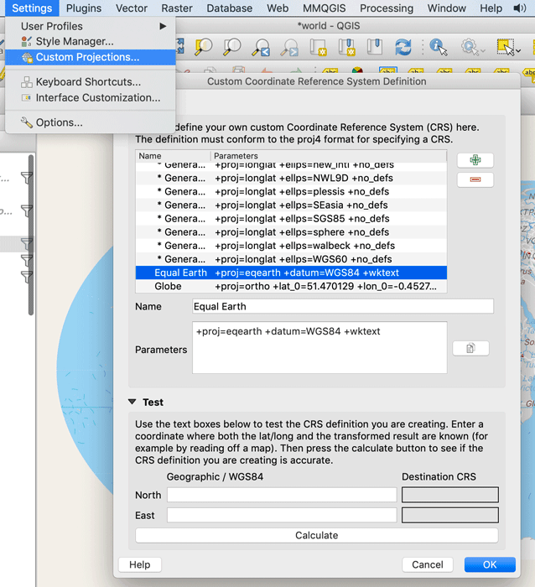Image resolution: width=535 pixels, height=587 pixels.
Task: Select the ellps=sphere CRS row
Action: [291, 232]
